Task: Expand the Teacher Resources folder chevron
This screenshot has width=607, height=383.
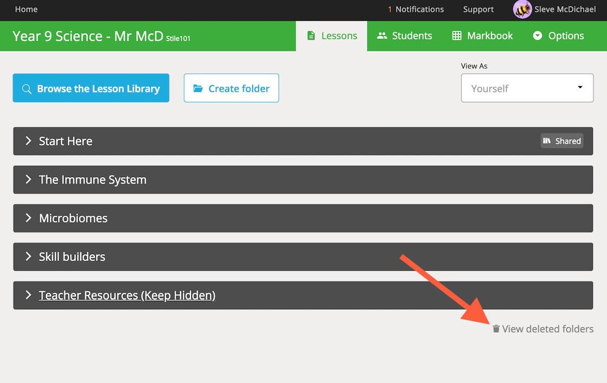Action: 28,295
